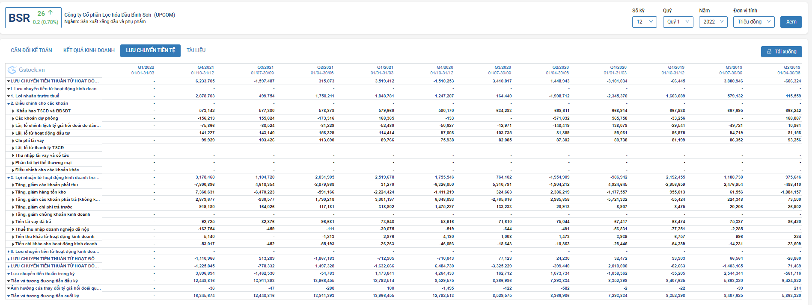The height and width of the screenshot is (305, 812).
Task: Switch to the CÂN ĐỐI KẾ TOÁN tab
Action: (x=31, y=50)
